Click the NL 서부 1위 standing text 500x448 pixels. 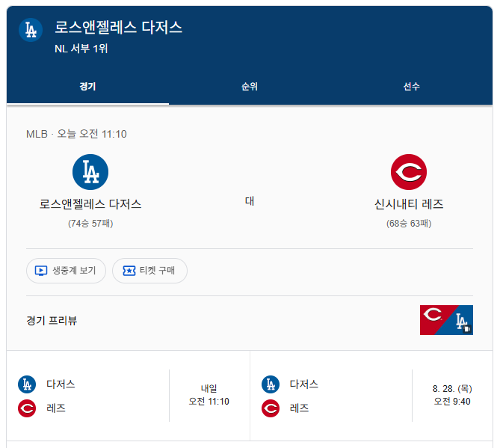coord(81,49)
